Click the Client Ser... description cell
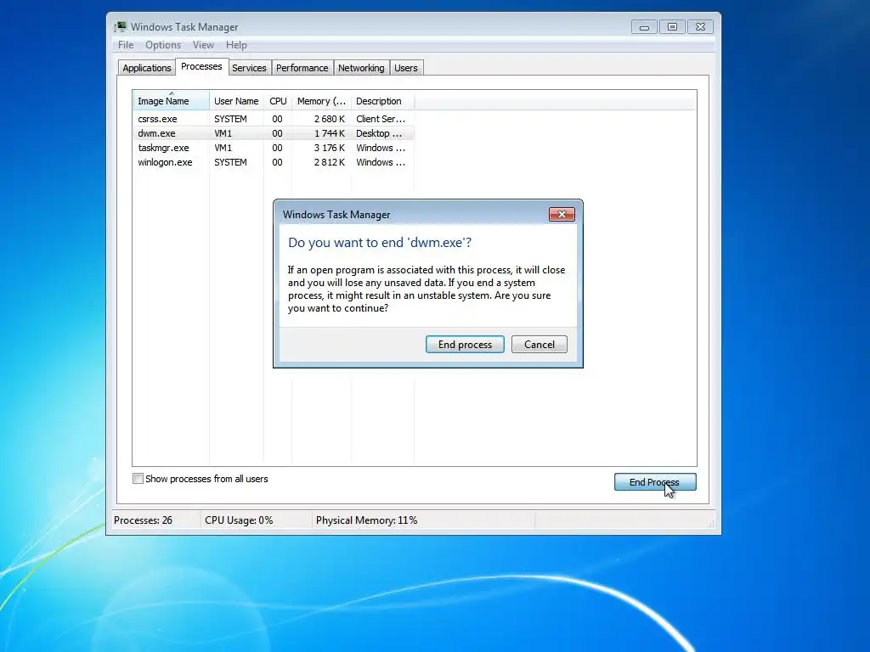870x652 pixels. pos(381,119)
